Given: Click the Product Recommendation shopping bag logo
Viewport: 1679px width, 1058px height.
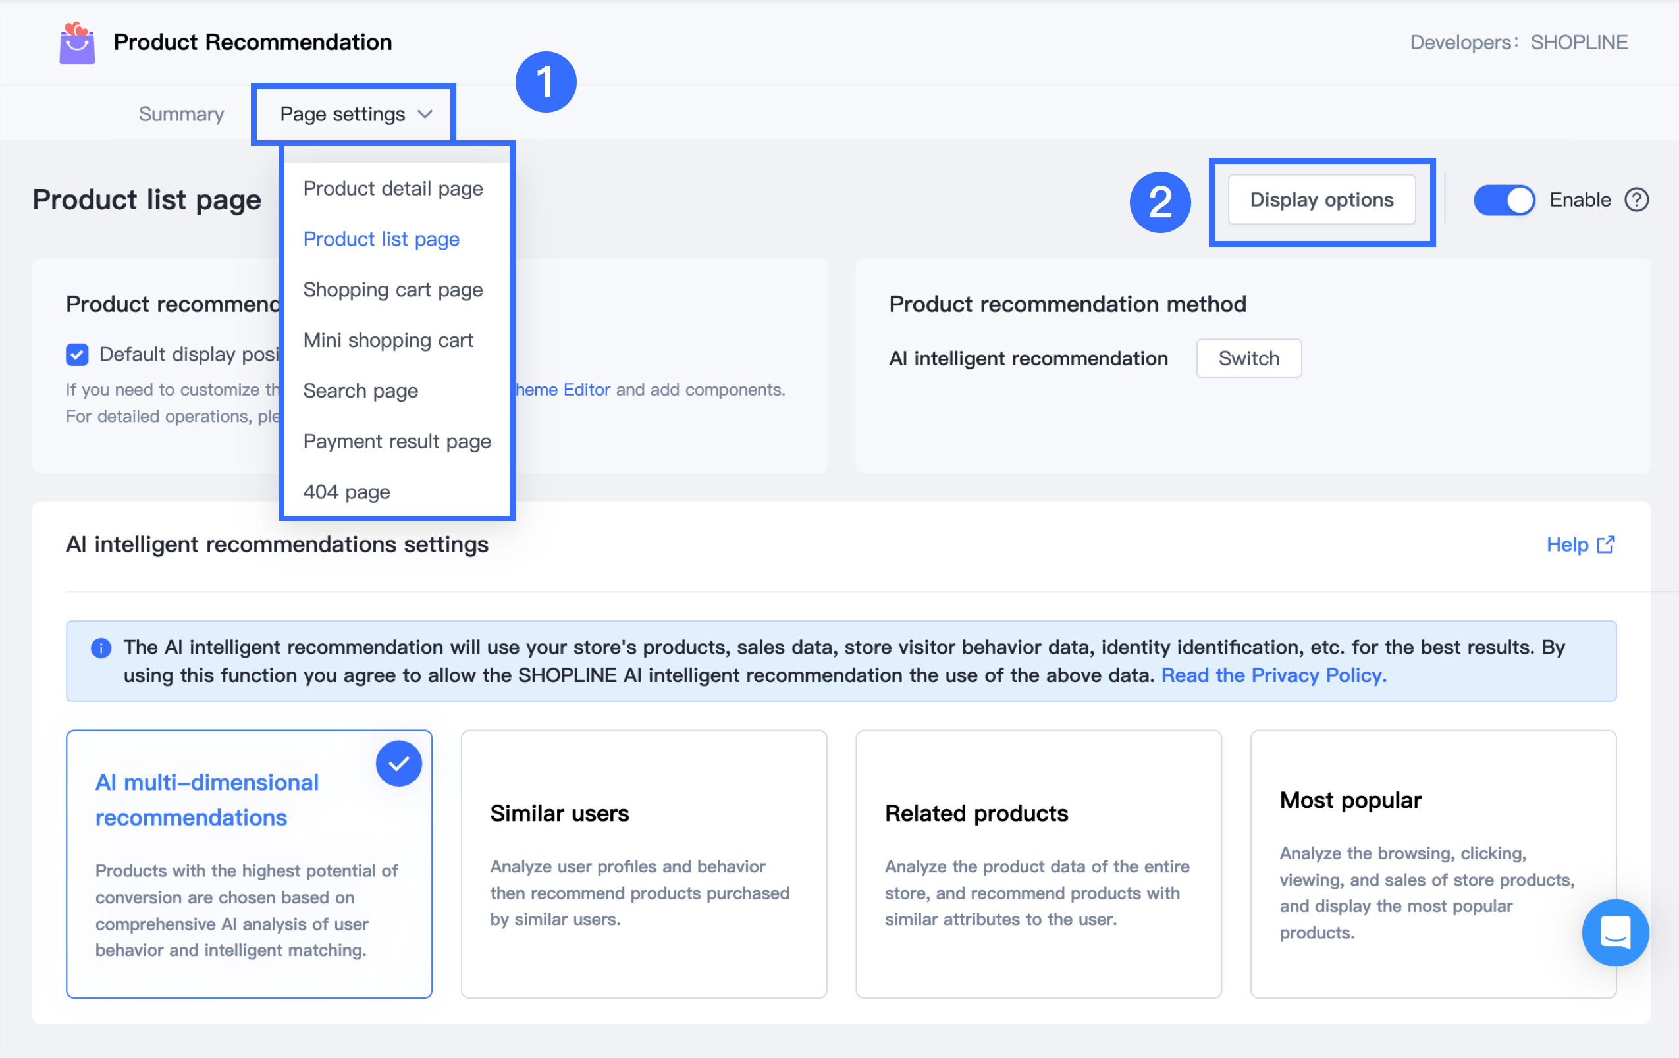Looking at the screenshot, I should tap(76, 43).
